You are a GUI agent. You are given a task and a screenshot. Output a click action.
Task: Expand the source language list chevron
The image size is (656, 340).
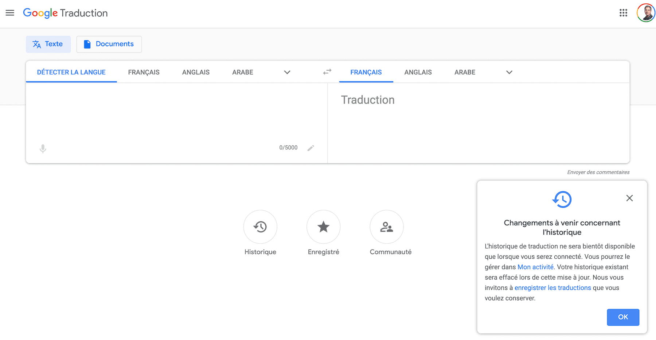point(287,72)
